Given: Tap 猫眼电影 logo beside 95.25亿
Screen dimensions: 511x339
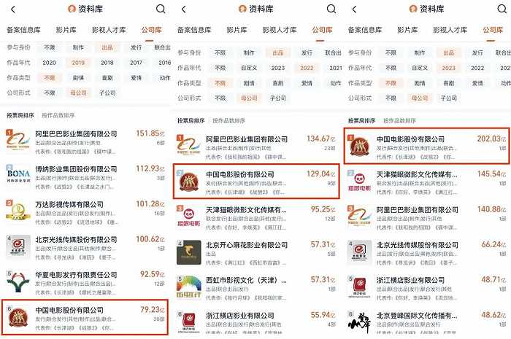Looking at the screenshot, I should coord(189,217).
